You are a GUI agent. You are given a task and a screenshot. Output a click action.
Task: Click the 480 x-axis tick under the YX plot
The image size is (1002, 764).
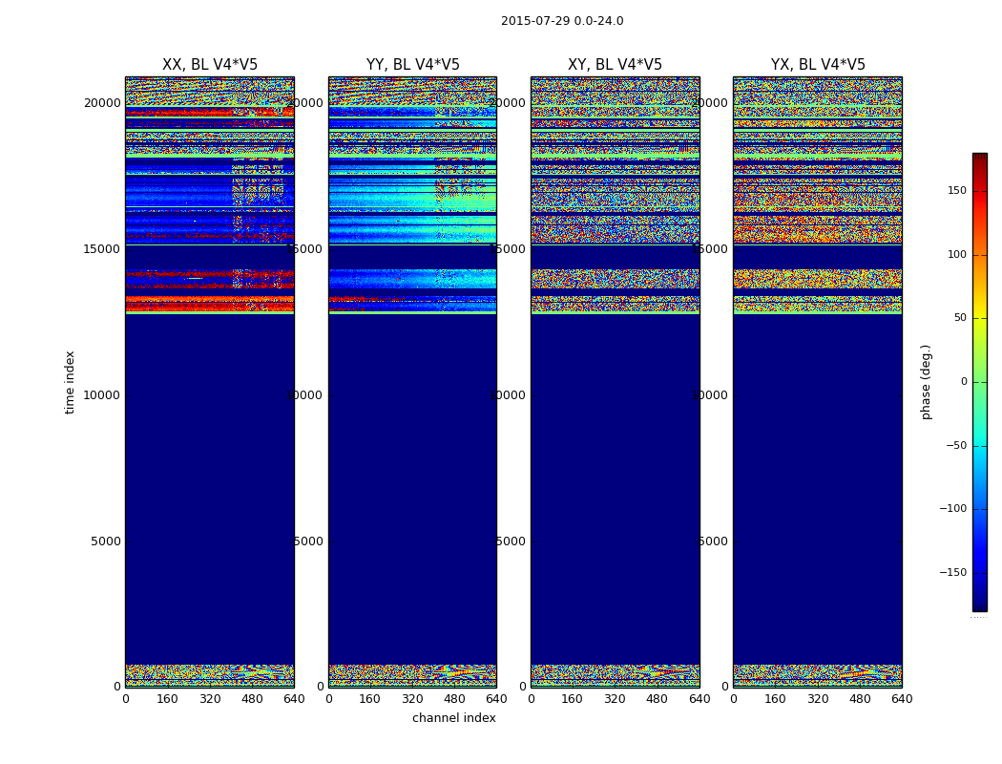860,699
